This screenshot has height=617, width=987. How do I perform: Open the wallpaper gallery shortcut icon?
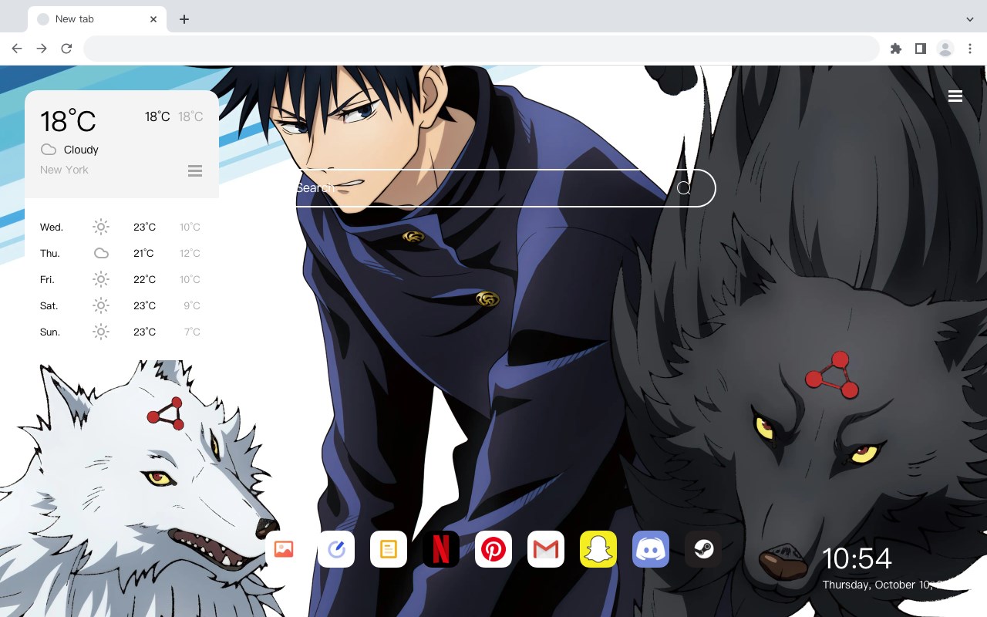point(284,549)
